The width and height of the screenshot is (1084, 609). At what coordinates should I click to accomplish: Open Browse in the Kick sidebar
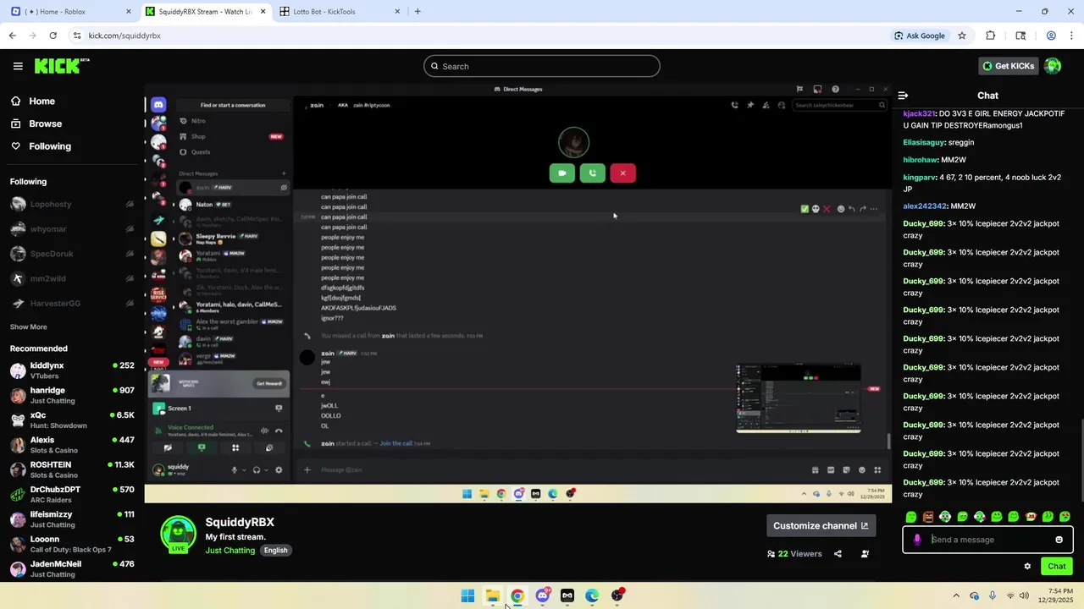(37, 123)
